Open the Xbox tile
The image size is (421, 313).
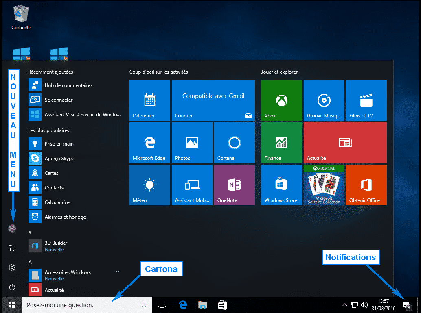(x=281, y=100)
